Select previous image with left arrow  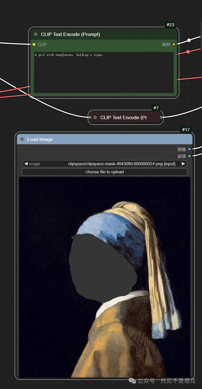pos(26,164)
